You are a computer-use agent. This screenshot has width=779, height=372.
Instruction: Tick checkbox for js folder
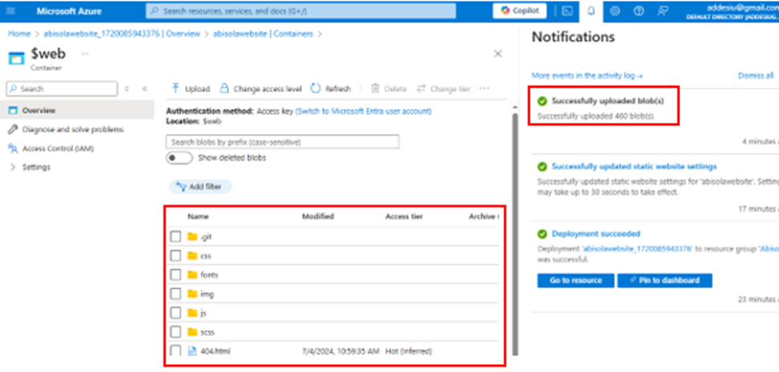(x=175, y=313)
